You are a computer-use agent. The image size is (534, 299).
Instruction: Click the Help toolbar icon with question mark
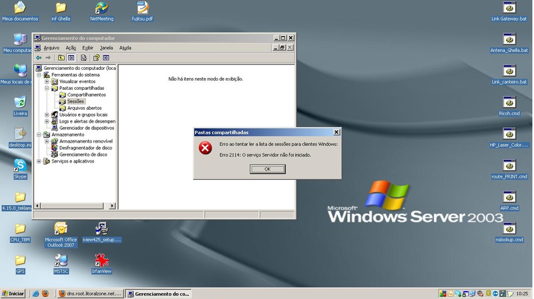point(96,58)
